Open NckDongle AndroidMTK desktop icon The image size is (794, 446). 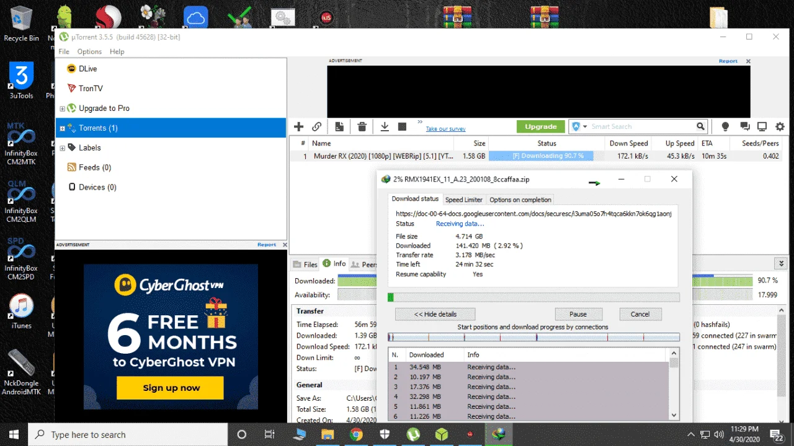point(21,373)
